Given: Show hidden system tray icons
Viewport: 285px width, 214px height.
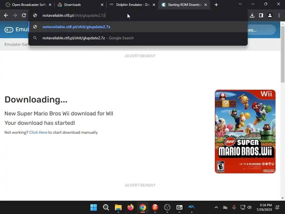Looking at the screenshot, I should pyautogui.click(x=216, y=207).
